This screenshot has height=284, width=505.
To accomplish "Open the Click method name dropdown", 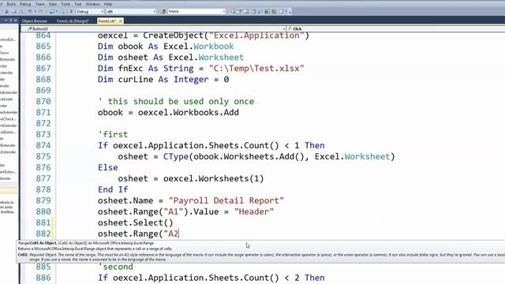I will tap(396, 28).
